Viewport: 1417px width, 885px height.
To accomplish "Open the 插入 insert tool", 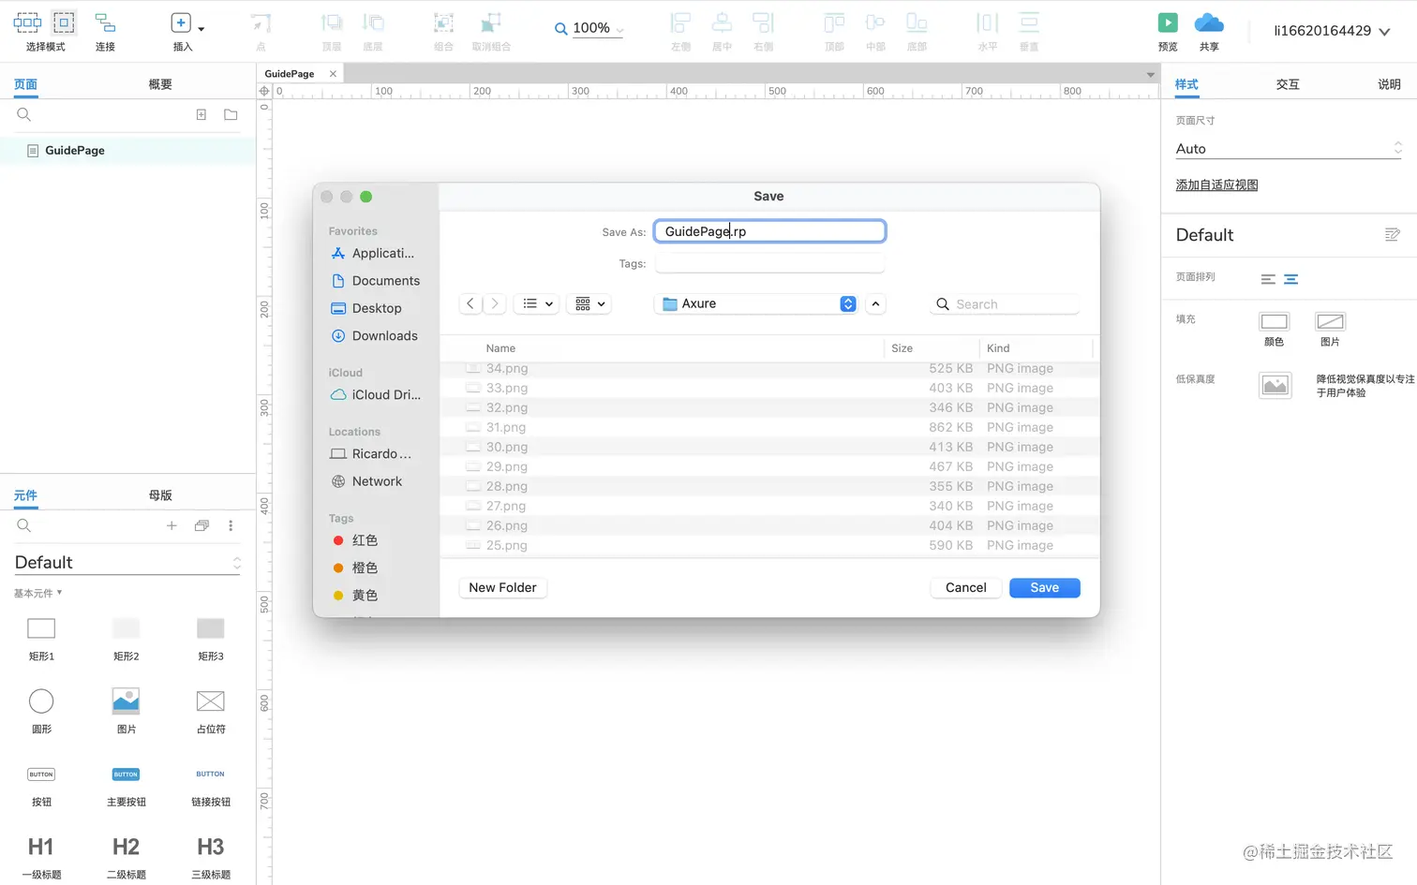I will 183,31.
